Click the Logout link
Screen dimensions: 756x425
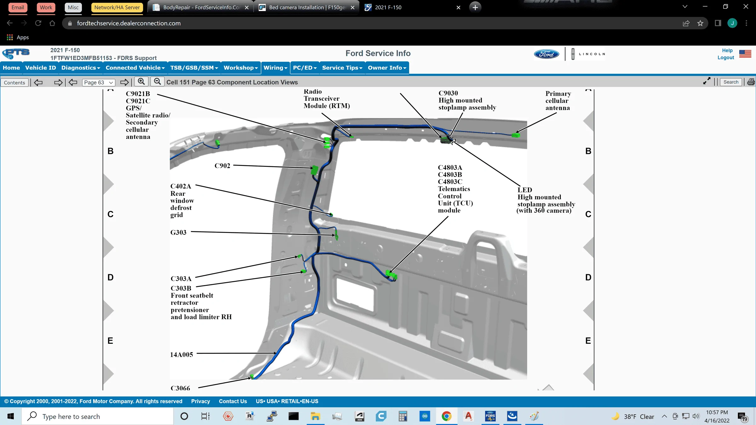[725, 58]
